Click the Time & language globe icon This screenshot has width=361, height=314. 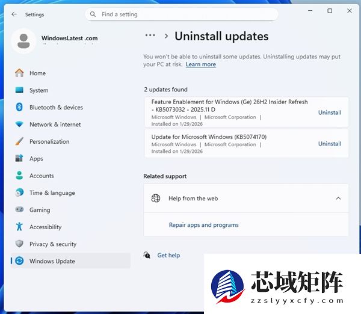coord(19,192)
